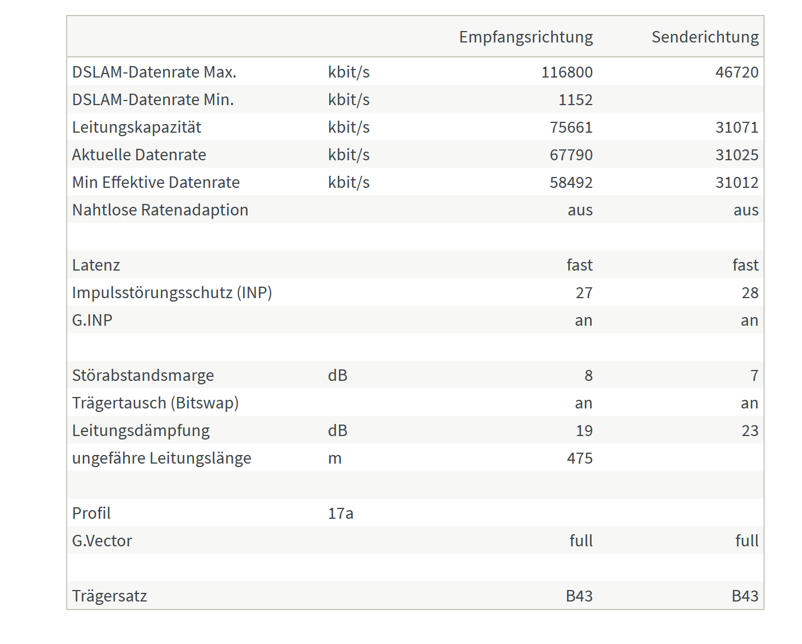
Task: Click 'aus' in Senderichtung column
Action: (x=746, y=210)
